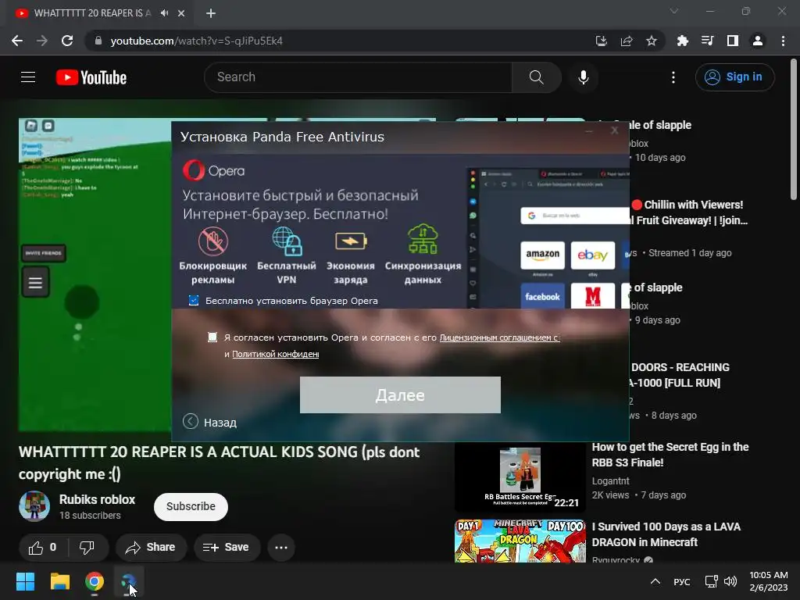Screen dimensions: 800x600
Task: Open 'I Survived 100 Days as a LAVA DRAGON' video
Action: click(666, 534)
